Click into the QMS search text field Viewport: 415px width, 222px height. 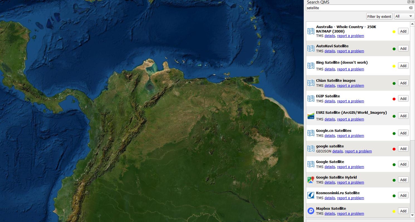356,8
